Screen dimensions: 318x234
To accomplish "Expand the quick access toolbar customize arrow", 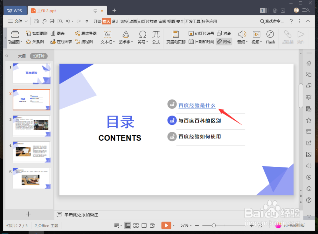I will (87, 21).
